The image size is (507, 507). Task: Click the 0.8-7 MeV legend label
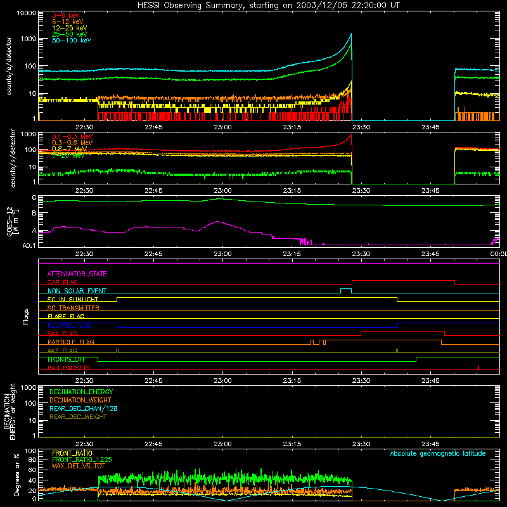pyautogui.click(x=69, y=149)
